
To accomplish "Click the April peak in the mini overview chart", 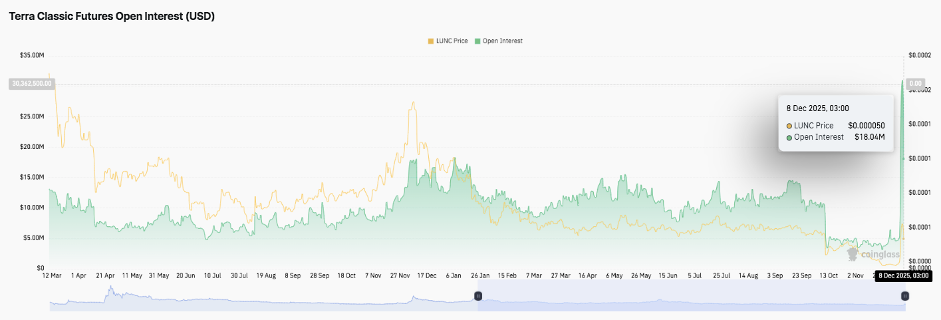I will click(x=111, y=289).
